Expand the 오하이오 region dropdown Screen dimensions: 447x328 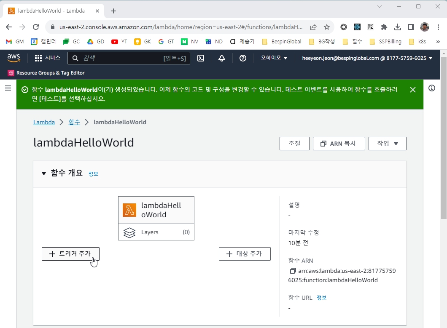[274, 58]
